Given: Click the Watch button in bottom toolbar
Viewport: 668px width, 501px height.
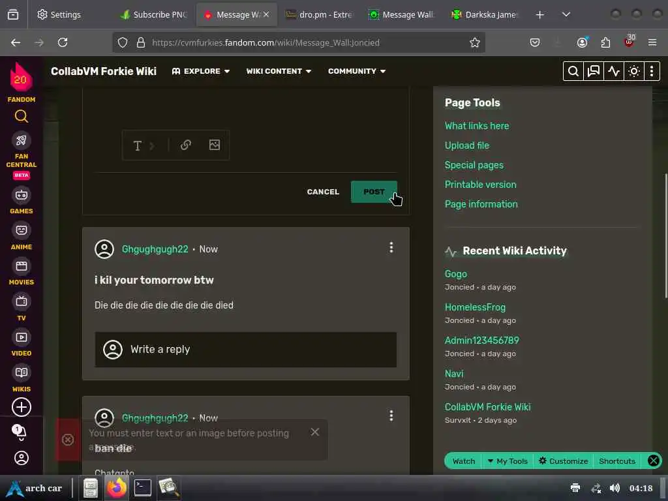Looking at the screenshot, I should [x=464, y=461].
